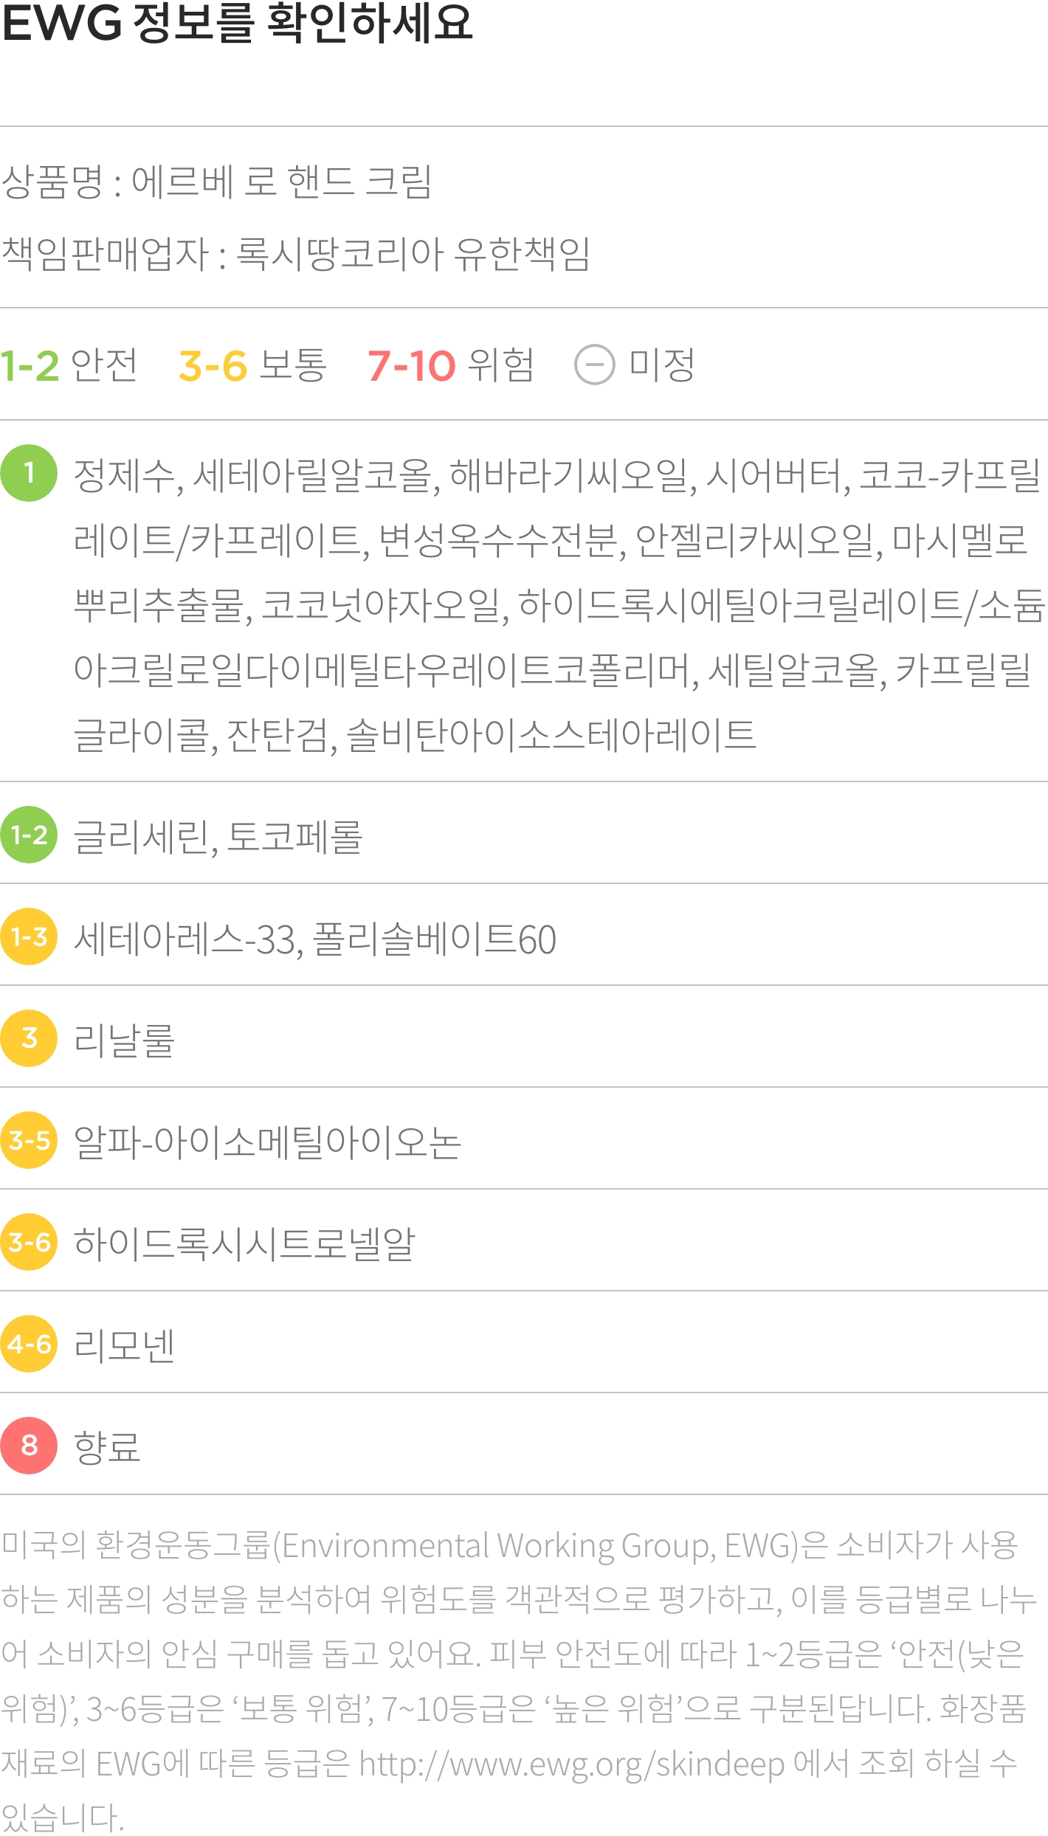Click the red grade 8 badge
The image size is (1048, 1836).
click(29, 1446)
